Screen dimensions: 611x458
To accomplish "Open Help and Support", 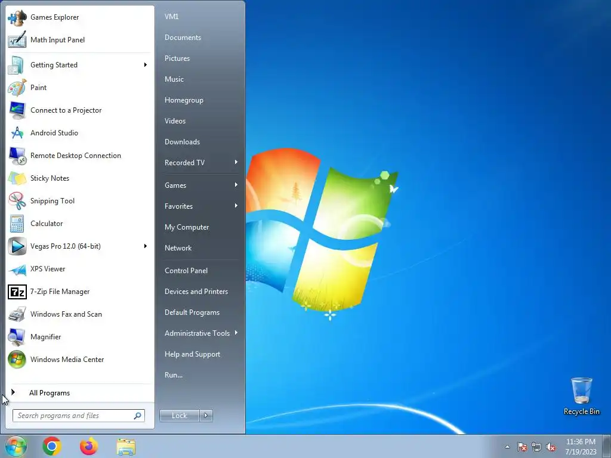I will tap(192, 354).
